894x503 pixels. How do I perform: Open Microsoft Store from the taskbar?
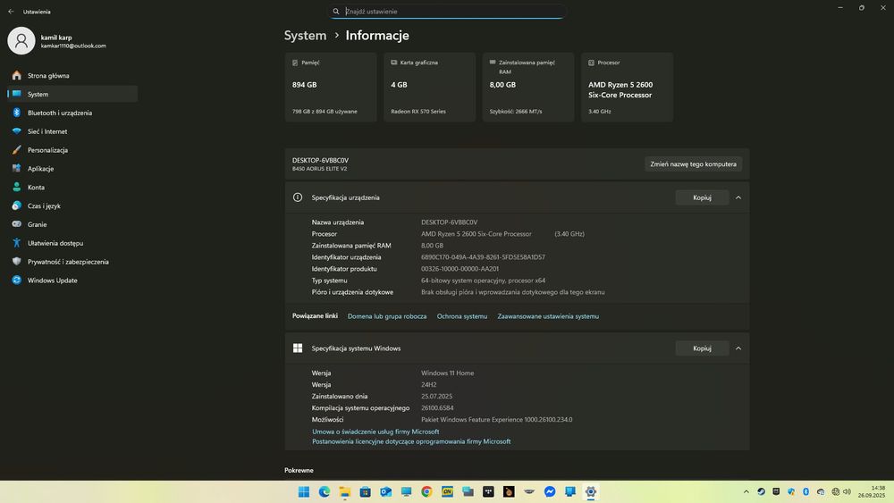(x=366, y=491)
